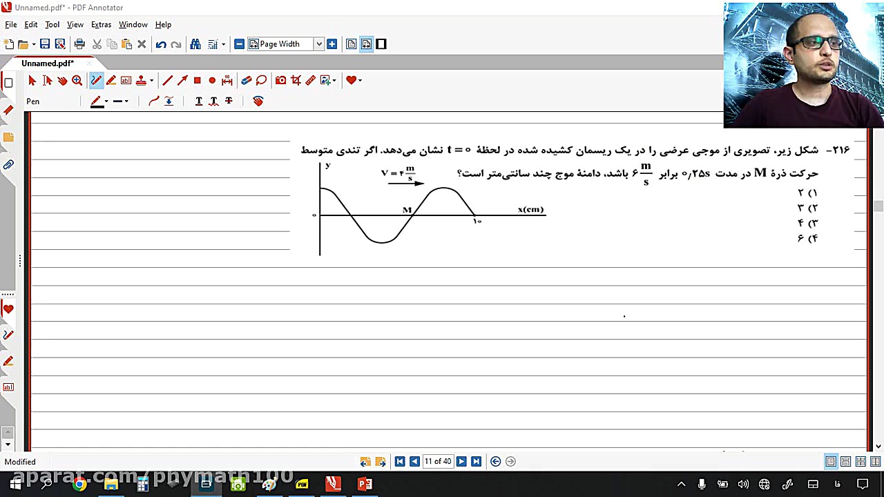The image size is (884, 497).
Task: Open PowerPoint from the taskbar
Action: click(365, 484)
